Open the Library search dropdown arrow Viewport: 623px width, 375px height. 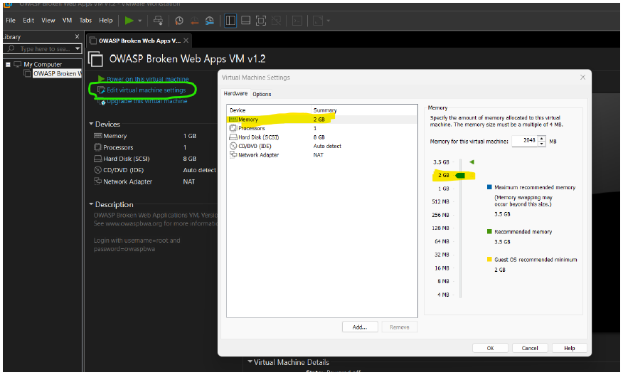(78, 48)
